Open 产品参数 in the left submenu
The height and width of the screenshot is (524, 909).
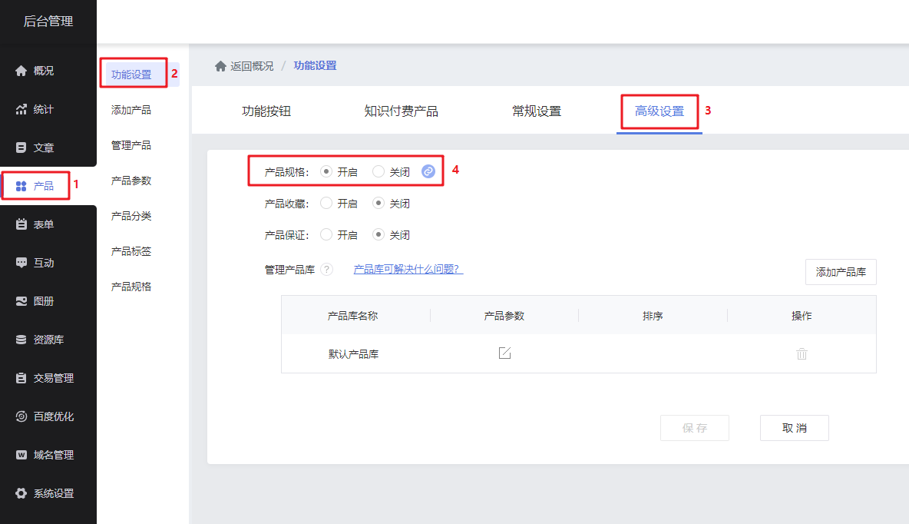(x=131, y=181)
